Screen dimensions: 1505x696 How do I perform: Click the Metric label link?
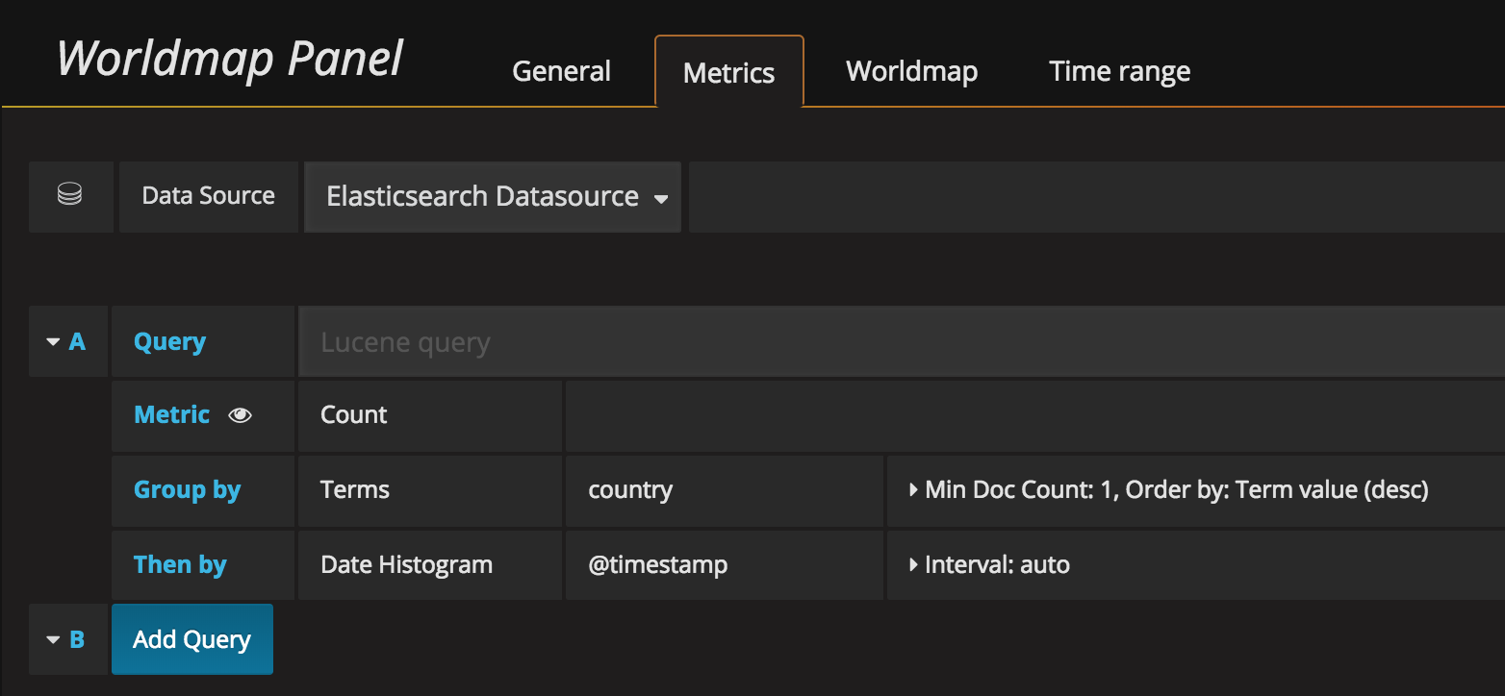click(171, 415)
